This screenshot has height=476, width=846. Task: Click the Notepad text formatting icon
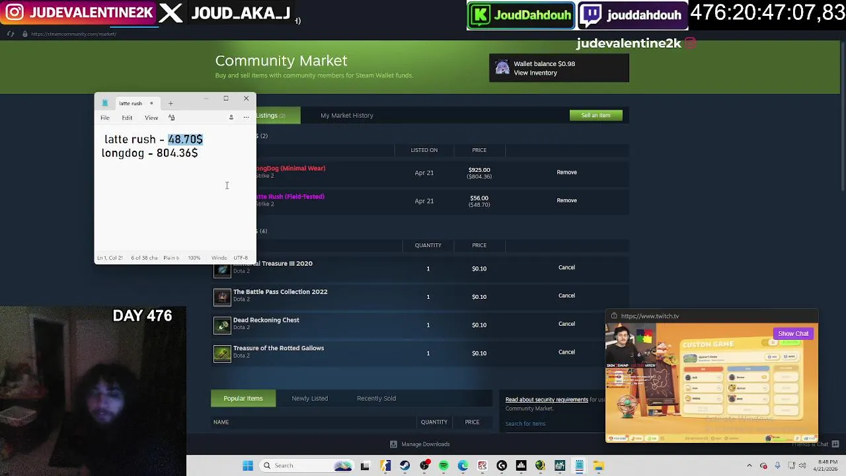pos(171,118)
